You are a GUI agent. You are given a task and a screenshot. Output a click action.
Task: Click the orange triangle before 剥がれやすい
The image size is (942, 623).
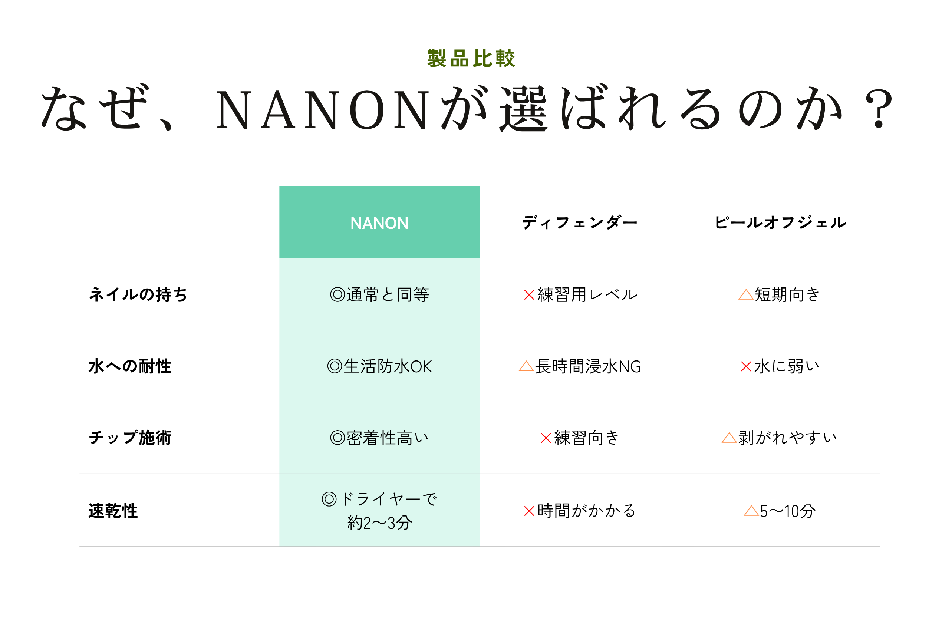pyautogui.click(x=729, y=438)
